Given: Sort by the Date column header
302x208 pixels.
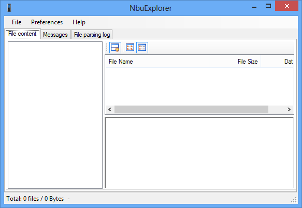Looking at the screenshot, I should coord(277,62).
